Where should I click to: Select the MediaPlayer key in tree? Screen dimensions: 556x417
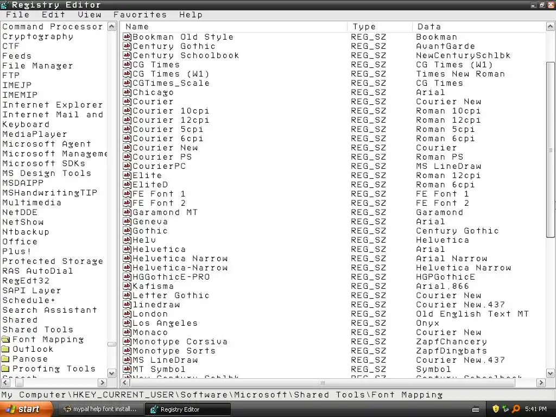35,134
